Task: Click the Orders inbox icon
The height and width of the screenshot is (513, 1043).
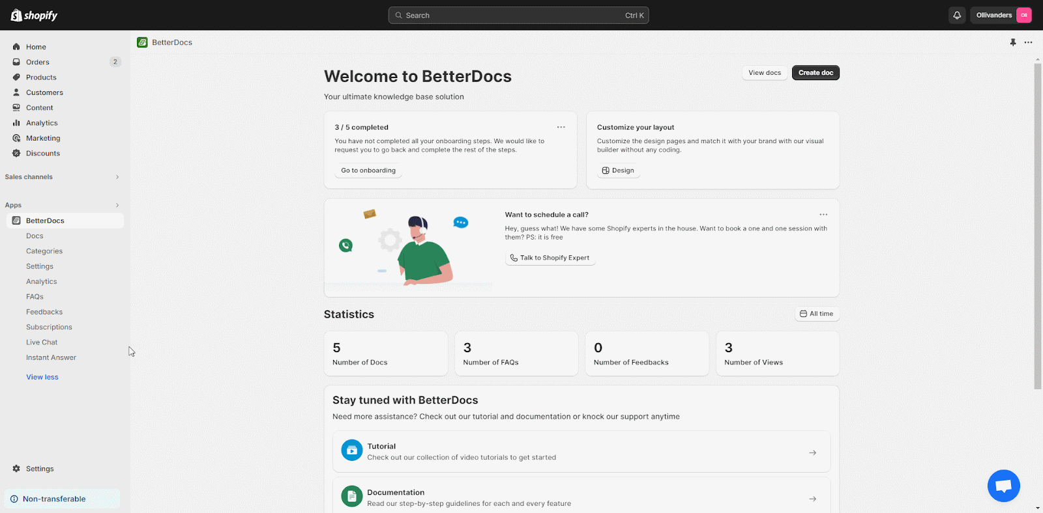Action: [16, 62]
